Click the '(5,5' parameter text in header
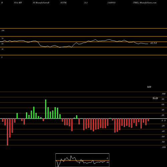Image resolution: width=167 pixels, height=167 pixels. [x=86, y=3]
